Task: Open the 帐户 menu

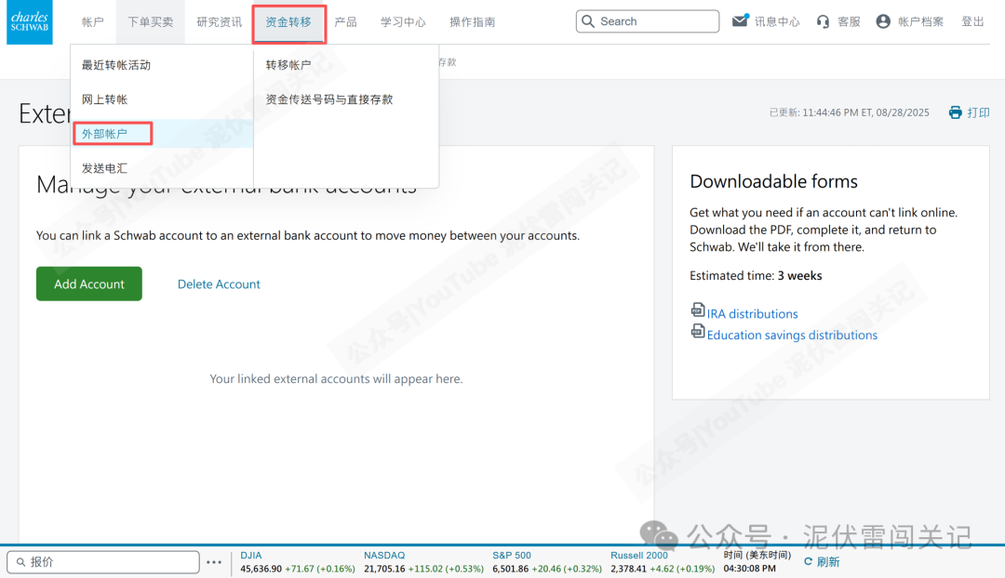Action: tap(92, 21)
